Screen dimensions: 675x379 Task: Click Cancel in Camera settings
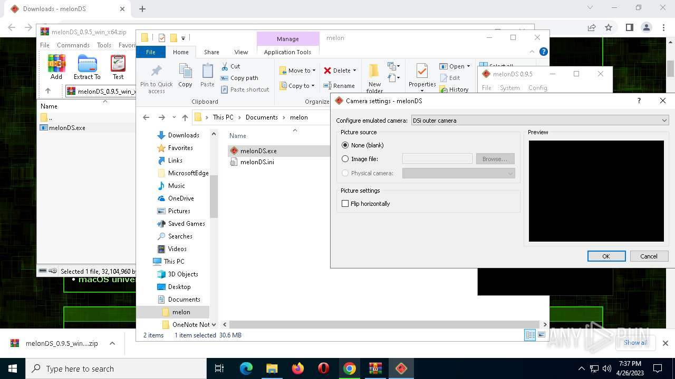649,256
